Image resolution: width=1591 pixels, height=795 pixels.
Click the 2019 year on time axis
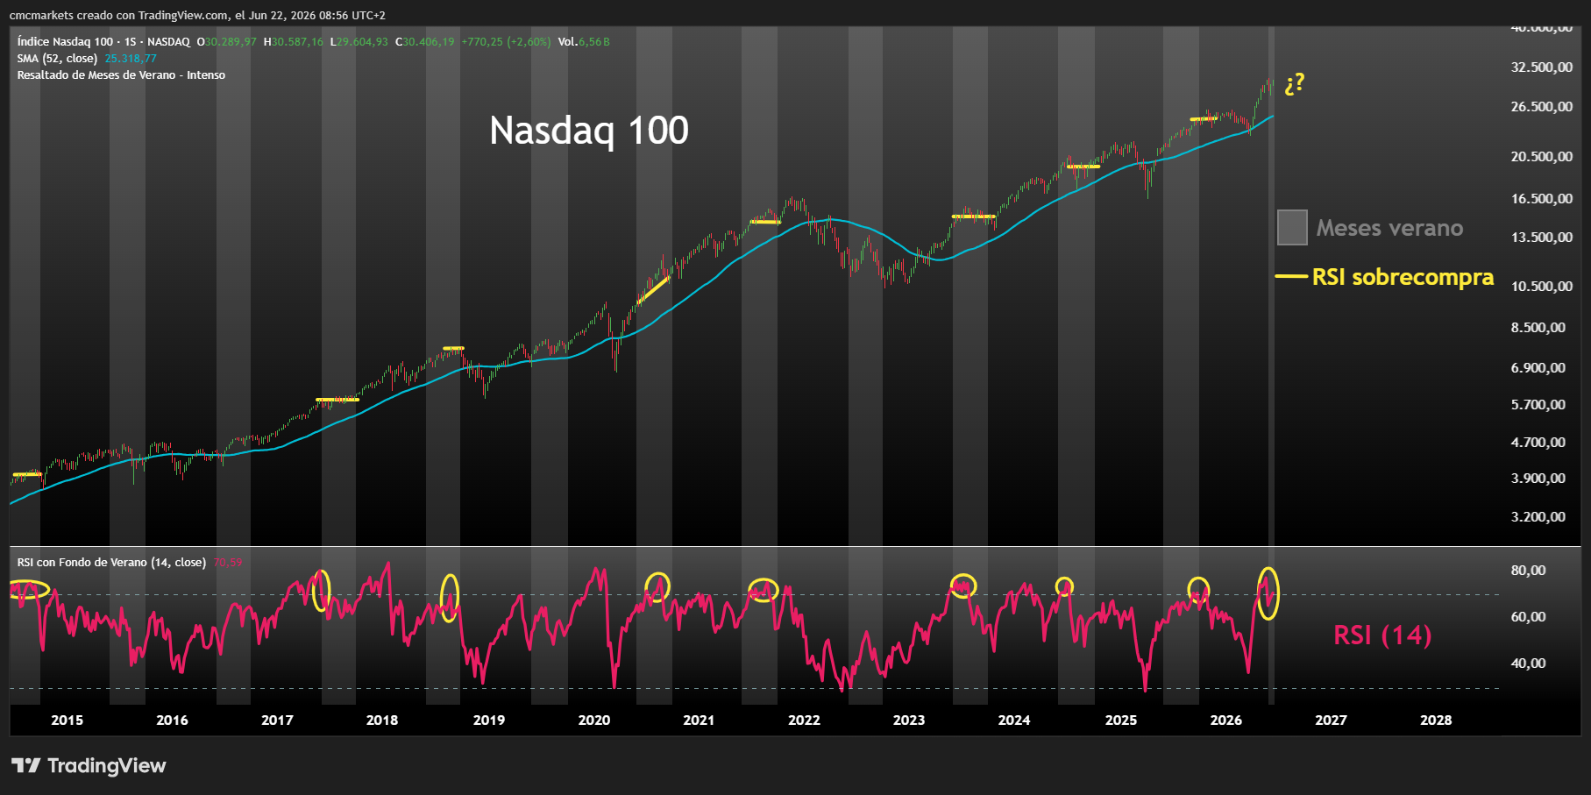pyautogui.click(x=489, y=720)
